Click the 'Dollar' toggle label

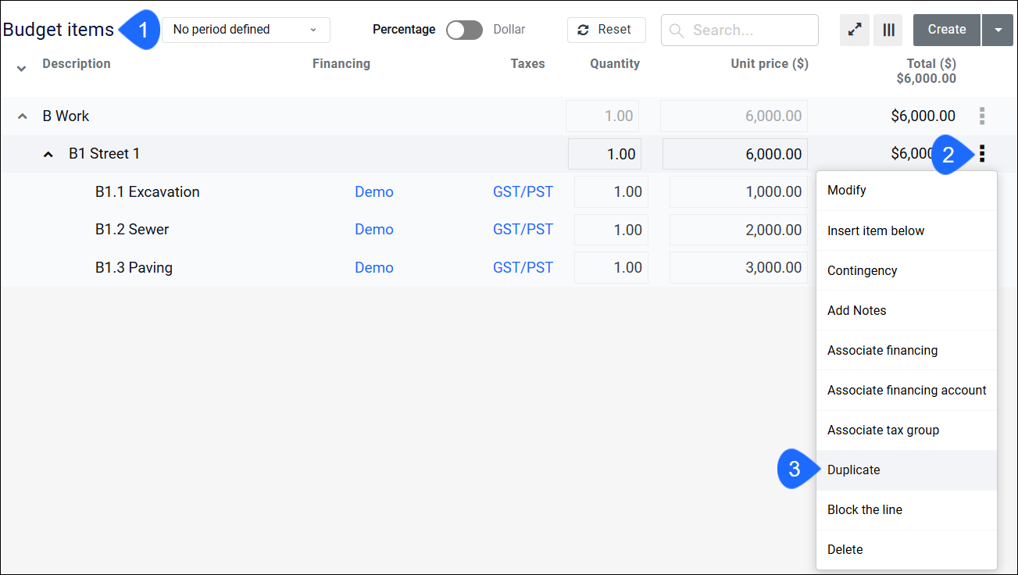coord(509,30)
